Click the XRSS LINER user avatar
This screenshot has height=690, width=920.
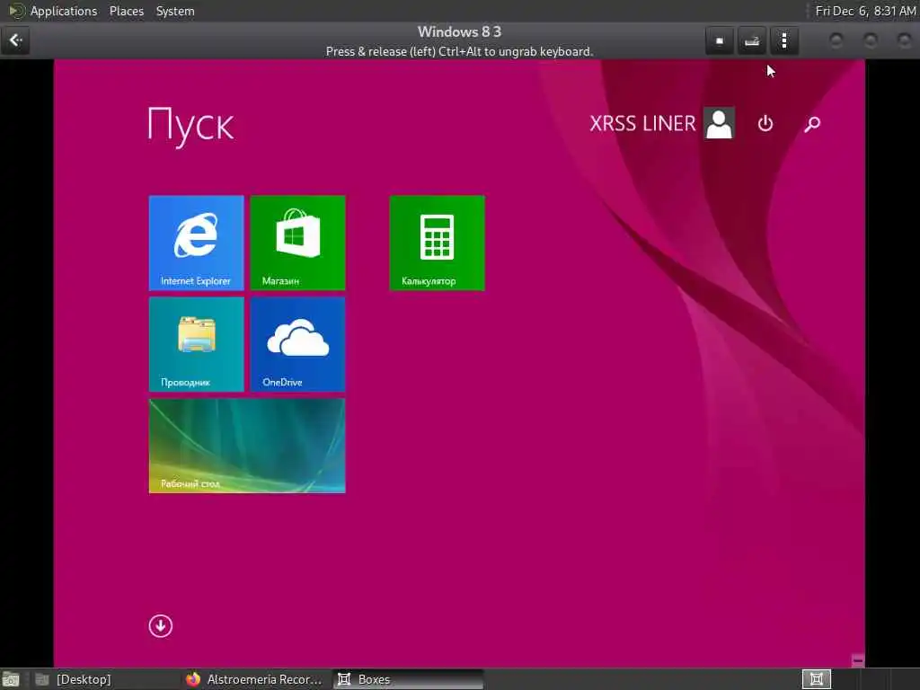coord(719,123)
